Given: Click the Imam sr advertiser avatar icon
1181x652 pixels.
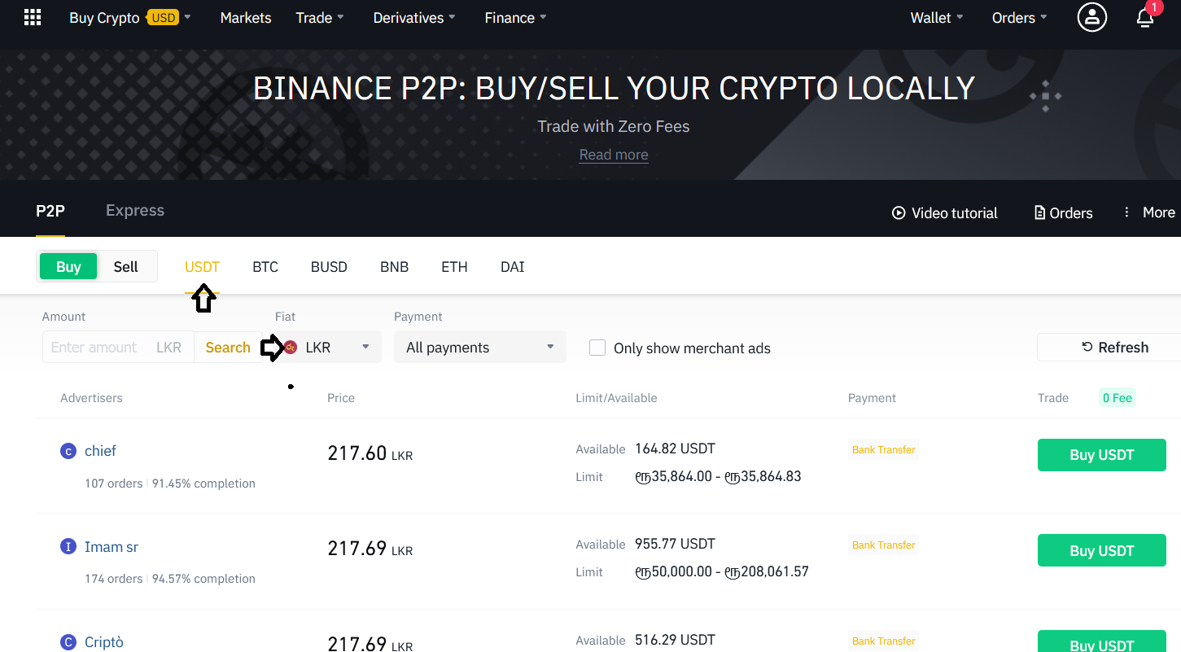Looking at the screenshot, I should tap(68, 547).
